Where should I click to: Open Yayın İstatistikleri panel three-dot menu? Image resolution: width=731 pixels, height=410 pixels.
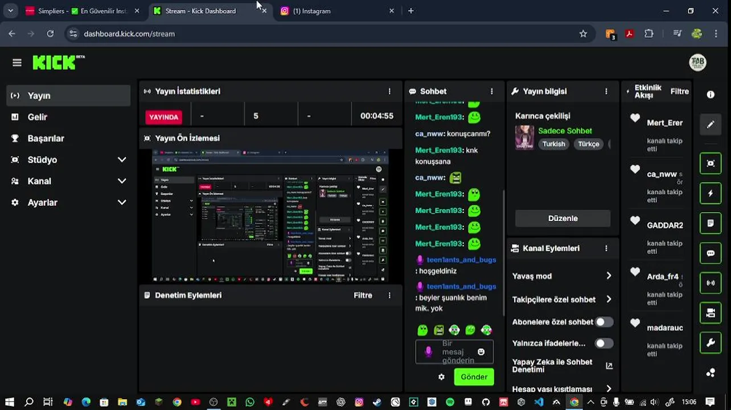click(389, 91)
